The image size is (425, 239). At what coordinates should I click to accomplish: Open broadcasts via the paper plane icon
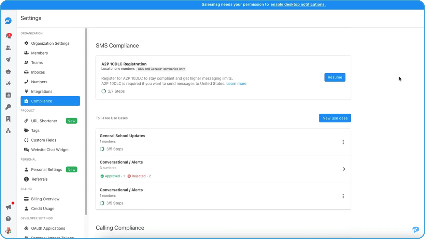tap(8, 60)
